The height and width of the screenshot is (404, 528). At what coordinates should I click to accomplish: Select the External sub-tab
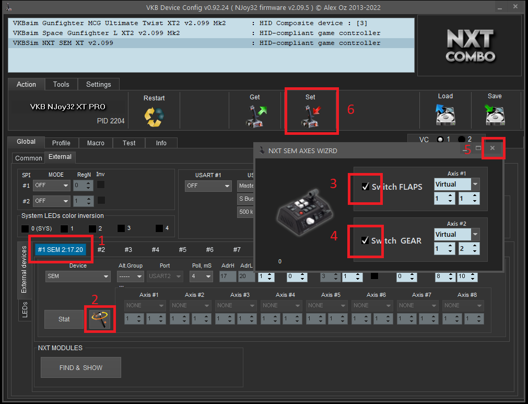(60, 157)
